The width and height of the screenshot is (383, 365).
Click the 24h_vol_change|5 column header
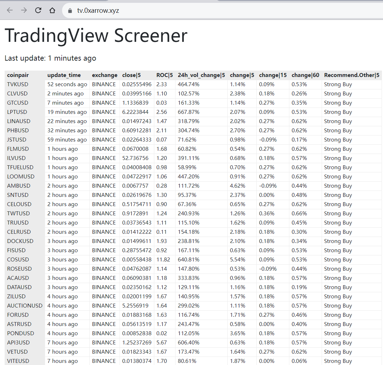click(x=201, y=75)
